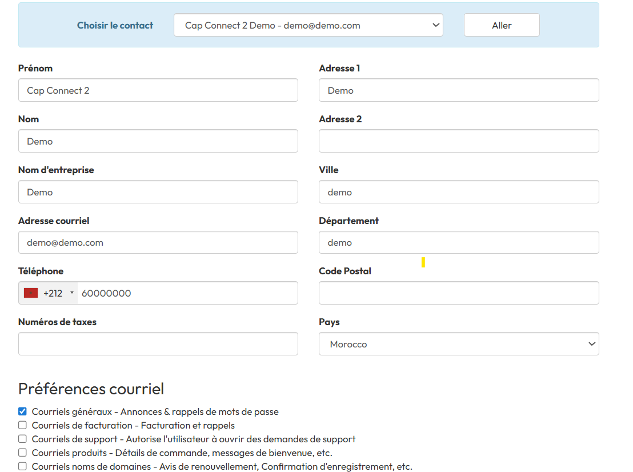Enable the Courriels de facturation checkbox
633x472 pixels.
coord(22,425)
